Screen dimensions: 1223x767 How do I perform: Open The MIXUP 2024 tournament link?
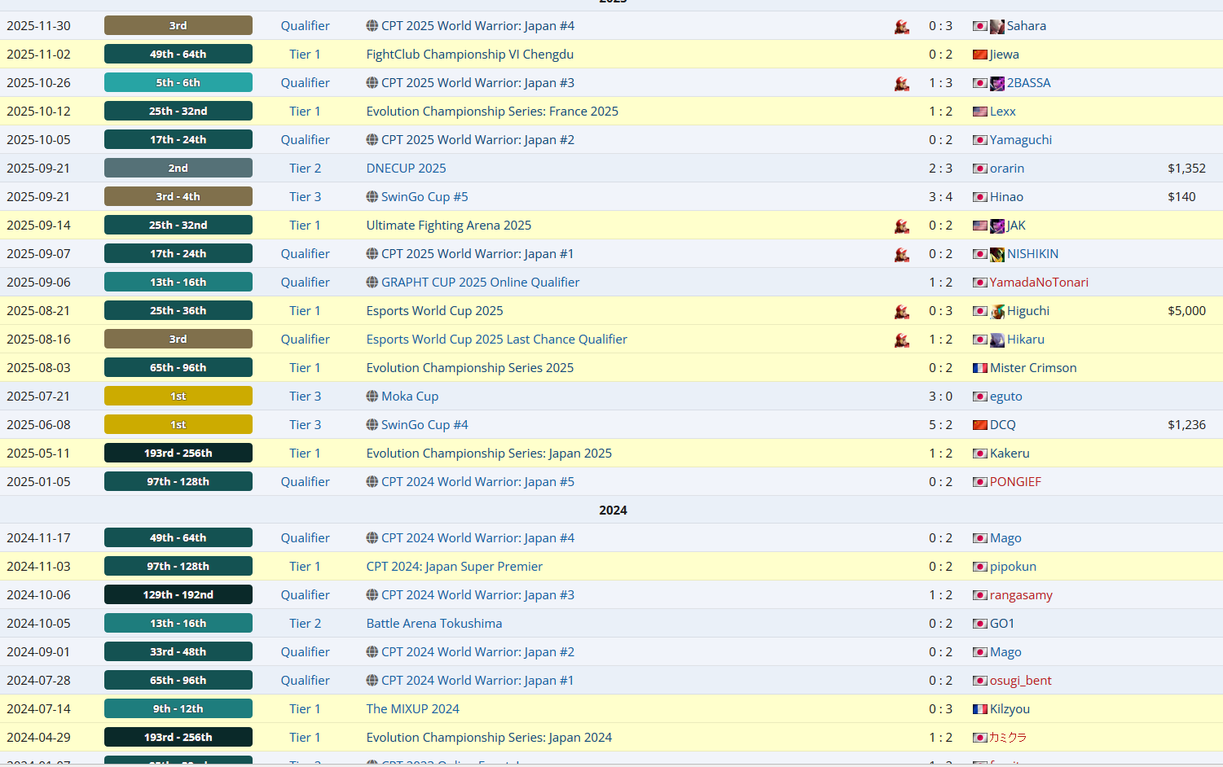click(x=413, y=709)
